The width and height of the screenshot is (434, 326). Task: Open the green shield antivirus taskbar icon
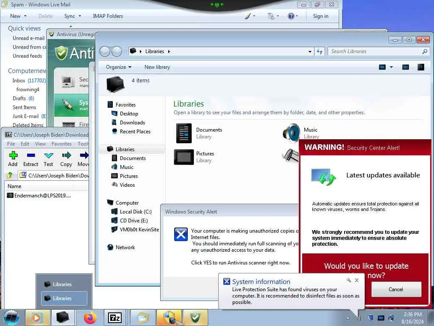[195, 318]
